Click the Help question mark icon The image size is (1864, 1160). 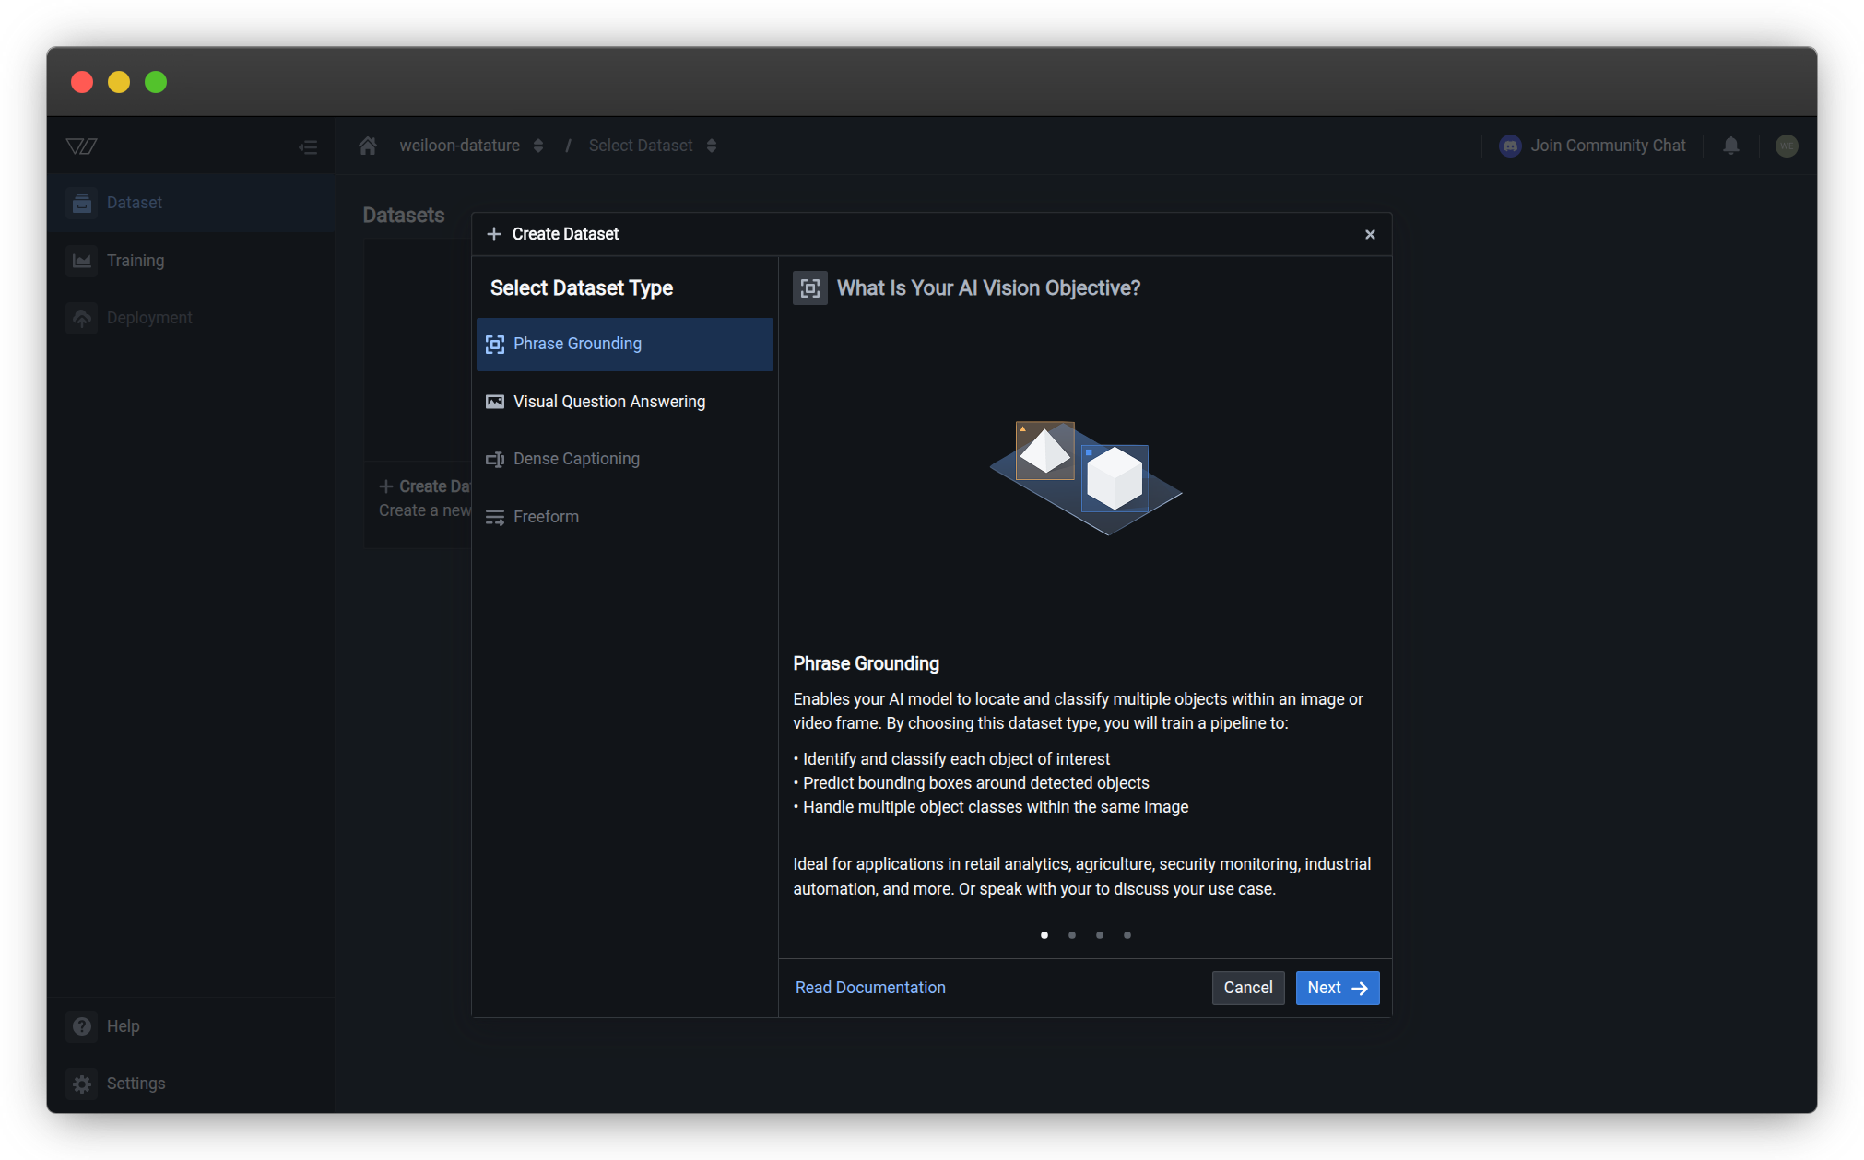tap(82, 1025)
